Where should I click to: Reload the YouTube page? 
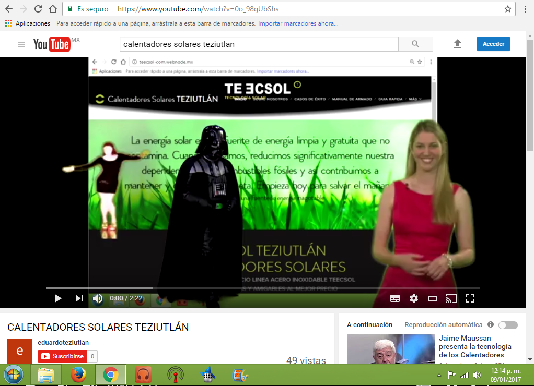(38, 9)
